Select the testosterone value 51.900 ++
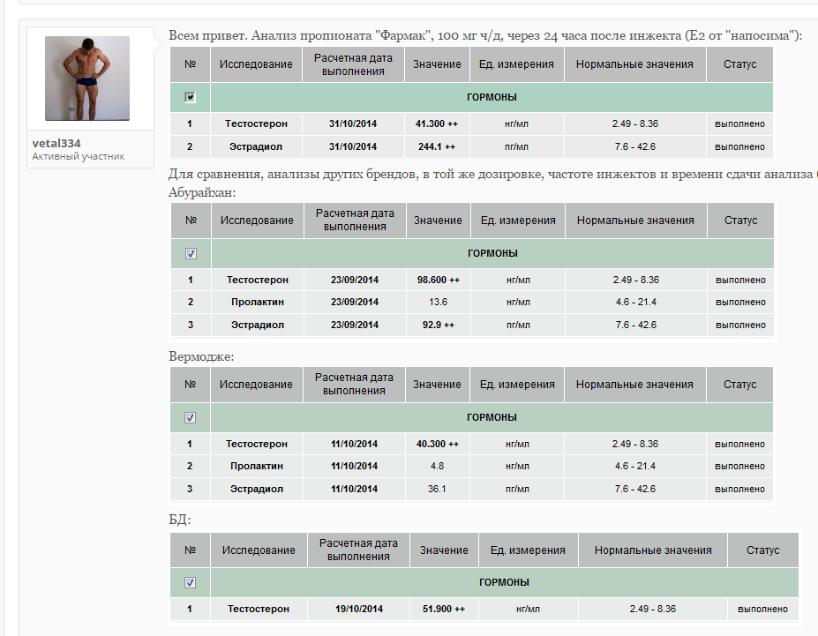Screen dimensions: 818x636 click(x=443, y=609)
